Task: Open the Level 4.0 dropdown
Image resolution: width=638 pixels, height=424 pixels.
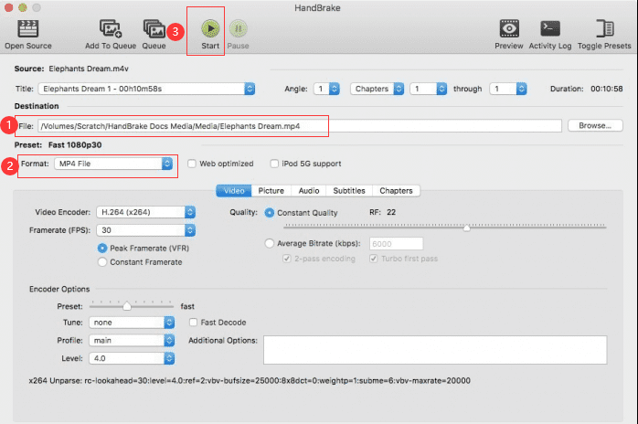Action: (x=132, y=358)
